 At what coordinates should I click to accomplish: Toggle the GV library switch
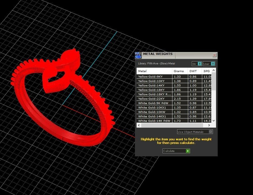(197, 64)
